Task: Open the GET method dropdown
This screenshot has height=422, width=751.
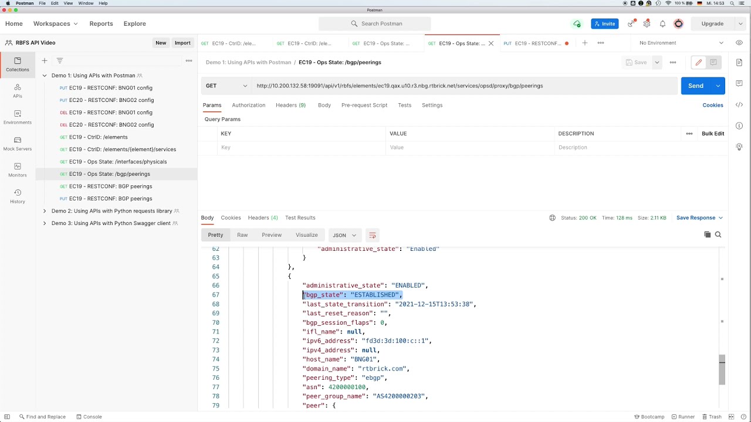Action: point(226,86)
